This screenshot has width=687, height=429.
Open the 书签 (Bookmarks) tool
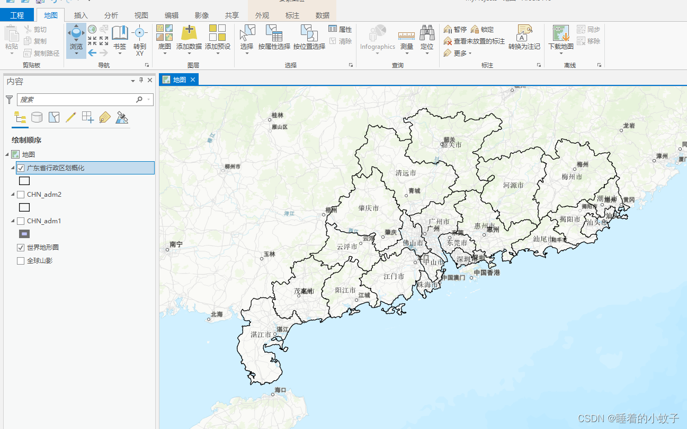coord(120,40)
